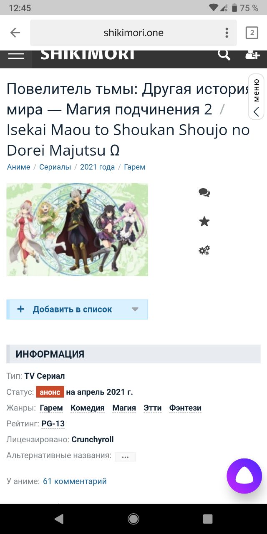This screenshot has width=267, height=534.
Task: Open the Комедия genre link
Action: 88,408
